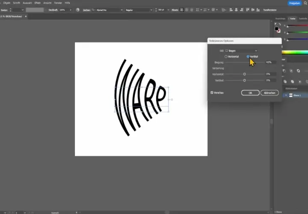Close the open document tab
Screen dimensions: 308x214
tap(26, 17)
